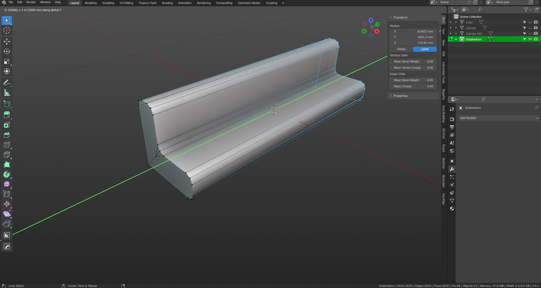Select the Loop Cut tool
Screen dimensions: 541x288
[7, 145]
